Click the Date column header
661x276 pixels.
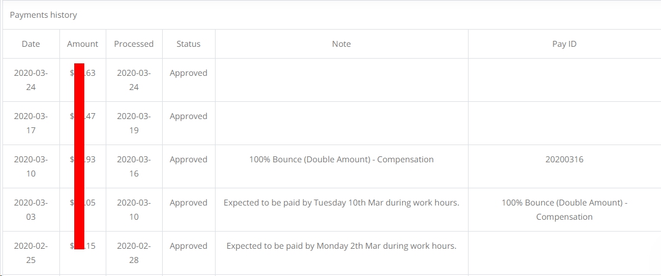(31, 44)
